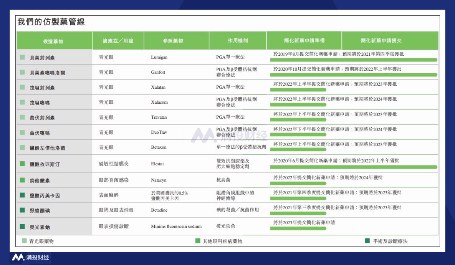Click the square icon beside 納他黴素
Viewport: 455px width, 265px height.
click(x=23, y=180)
